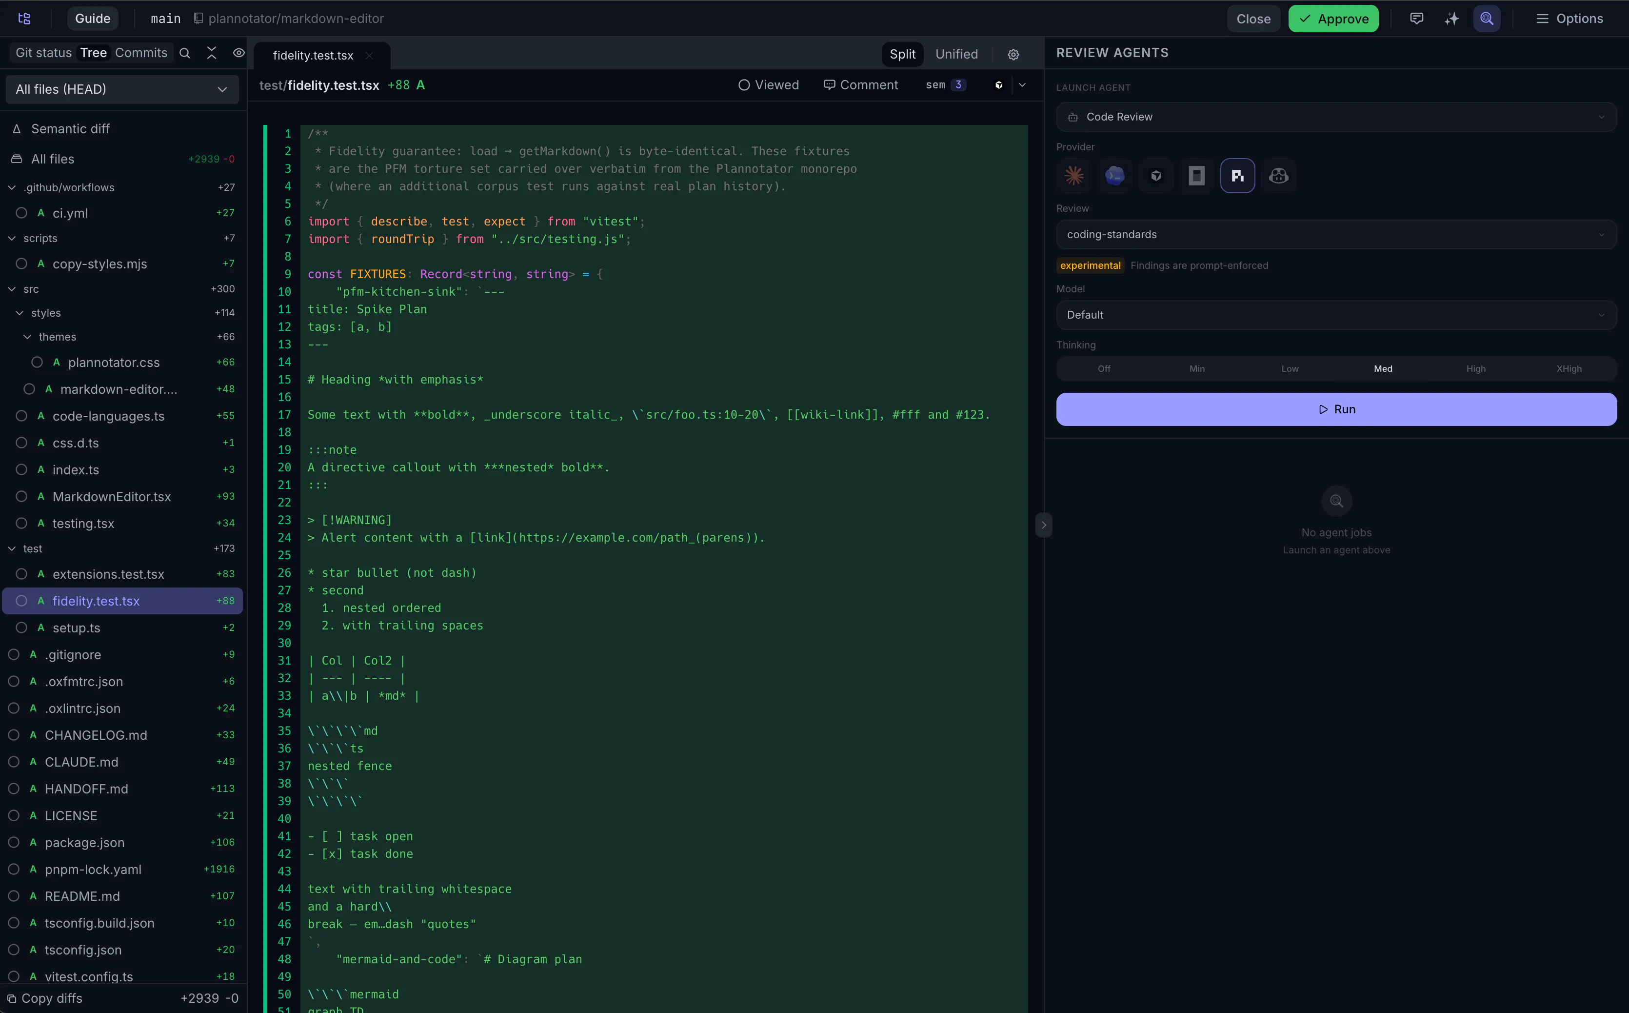Toggle viewed circle for LICENSE
The width and height of the screenshot is (1629, 1013).
point(13,815)
